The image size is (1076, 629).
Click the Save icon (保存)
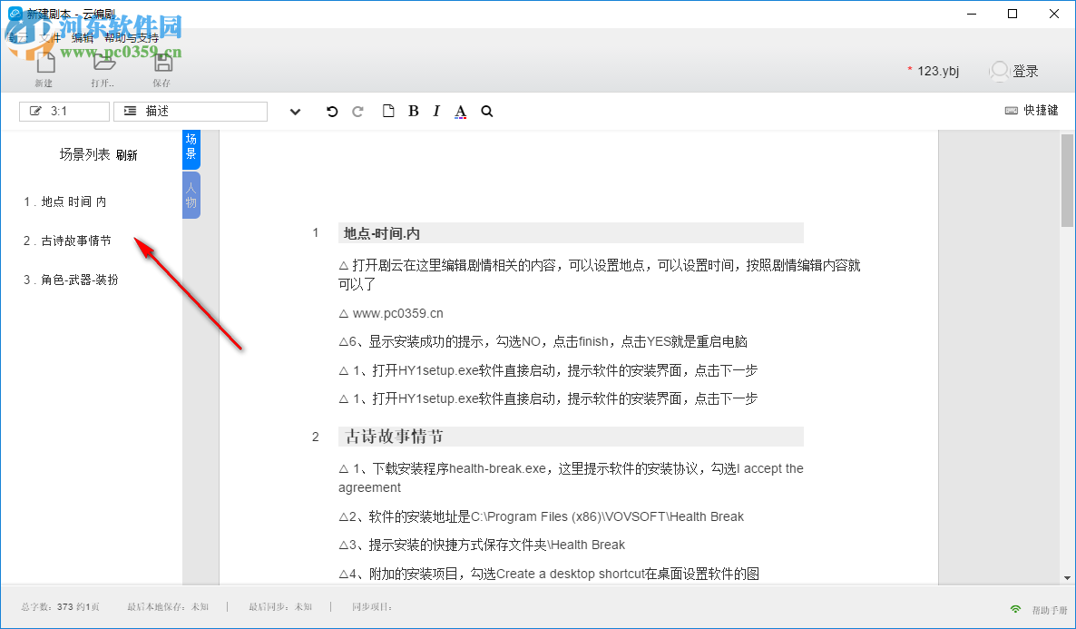point(162,65)
